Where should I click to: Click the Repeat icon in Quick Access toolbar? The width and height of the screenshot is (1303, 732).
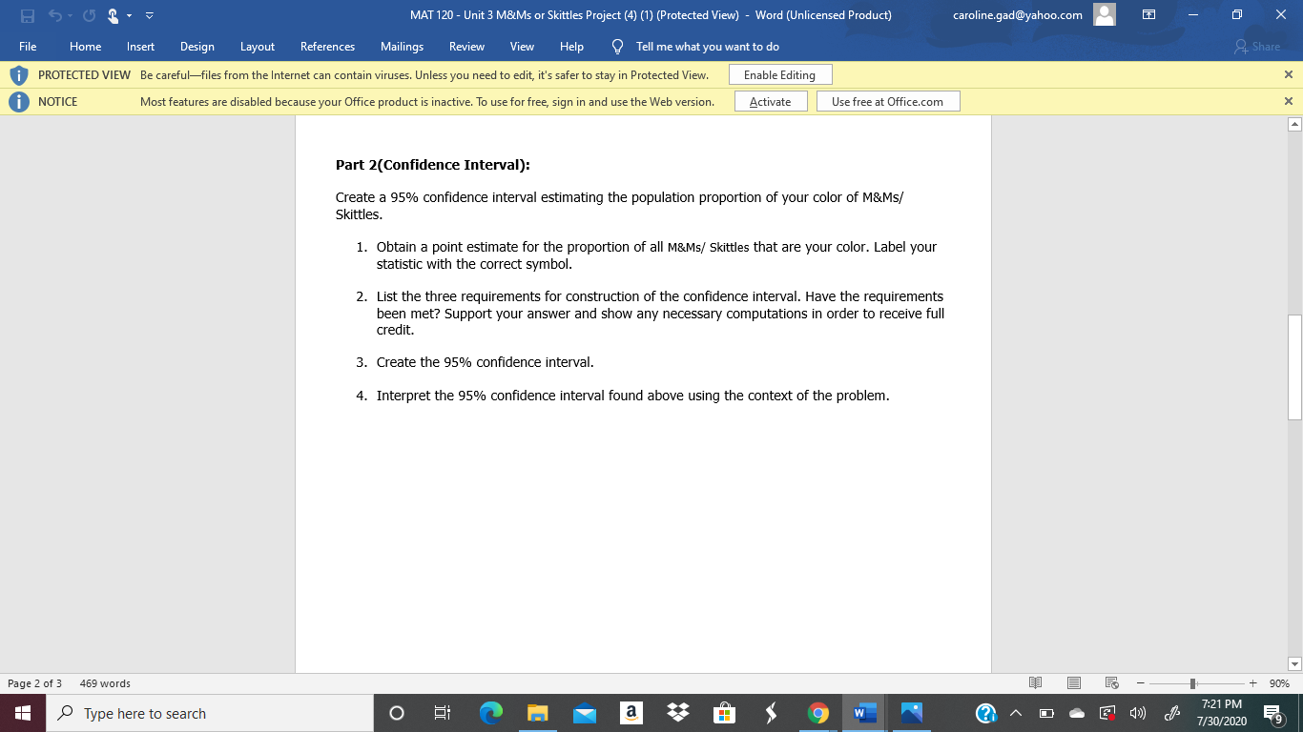click(89, 14)
